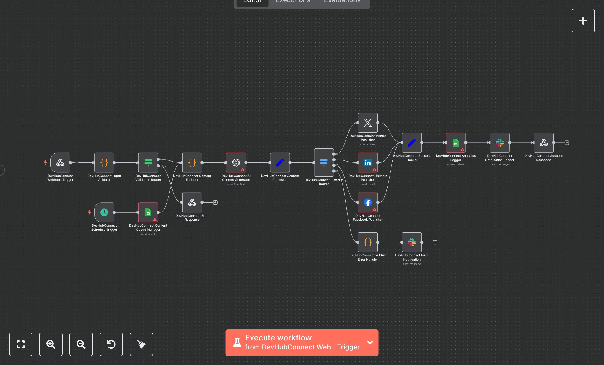Select the Notification Sender Slack node

point(499,143)
